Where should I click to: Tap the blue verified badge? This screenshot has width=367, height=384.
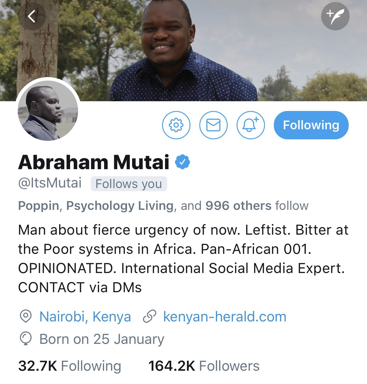click(182, 162)
